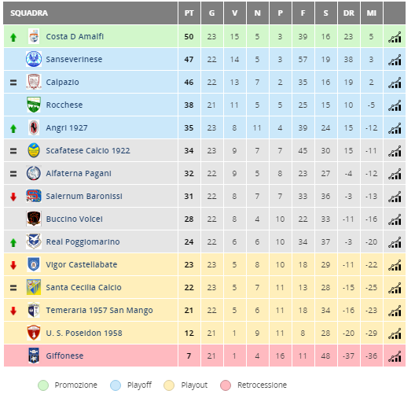Click the Scafatese Calcio 1922 crest
Image resolution: width=415 pixels, height=398 pixels.
34,150
